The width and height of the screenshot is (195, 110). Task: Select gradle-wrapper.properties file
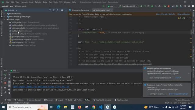[x=27, y=39]
